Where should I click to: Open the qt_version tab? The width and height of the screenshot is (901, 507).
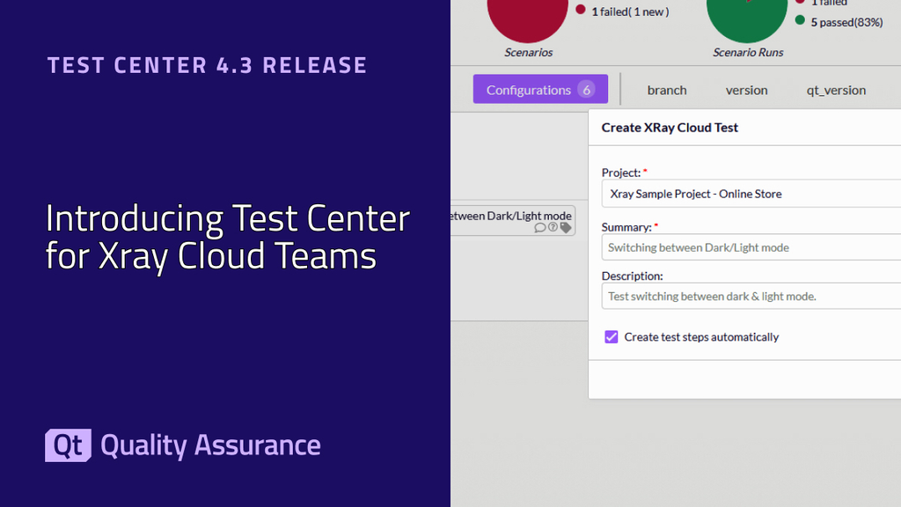click(836, 89)
